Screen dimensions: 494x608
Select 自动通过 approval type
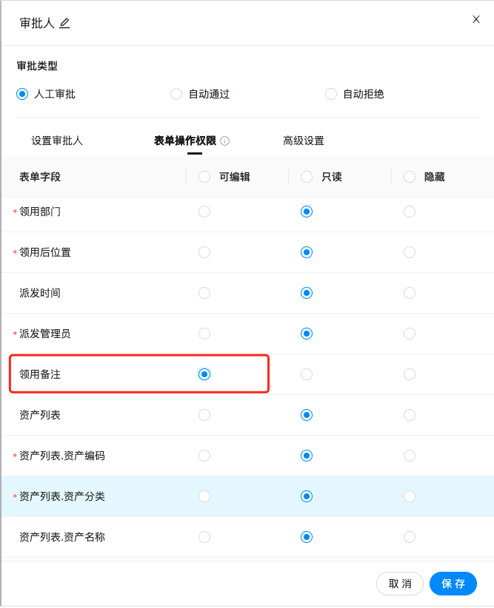tap(176, 94)
